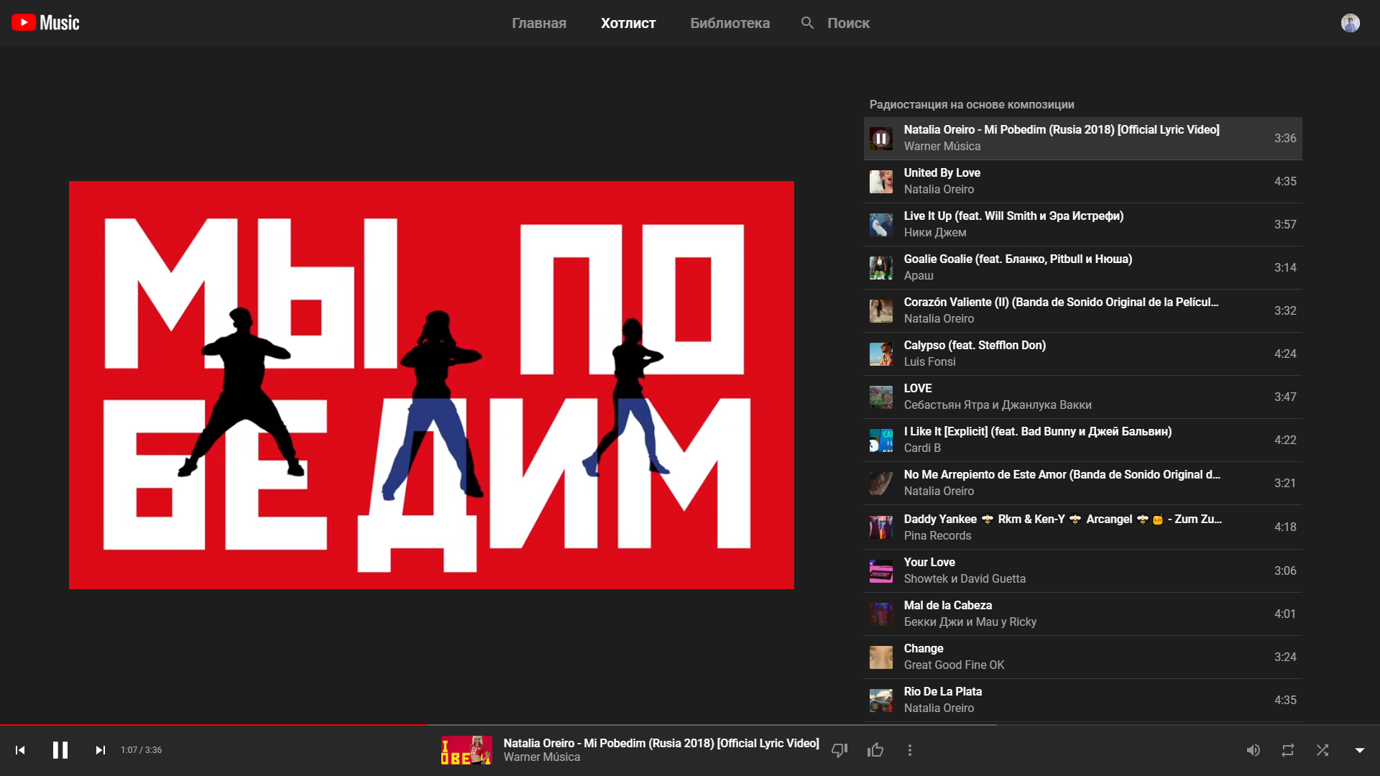Play Calypso (feat. Stefflon Don)
This screenshot has width=1380, height=776.
(x=1082, y=354)
